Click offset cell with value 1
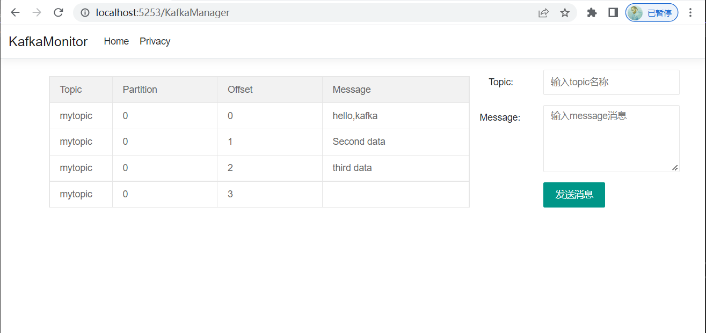Screen dimensions: 706x333 tap(270, 142)
